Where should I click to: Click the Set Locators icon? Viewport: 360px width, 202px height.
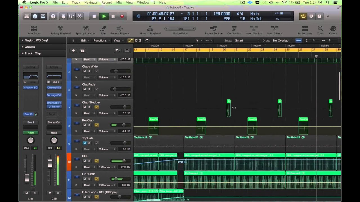[x=305, y=28]
